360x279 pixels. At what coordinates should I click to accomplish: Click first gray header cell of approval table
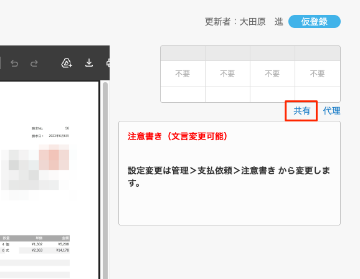tap(182, 54)
